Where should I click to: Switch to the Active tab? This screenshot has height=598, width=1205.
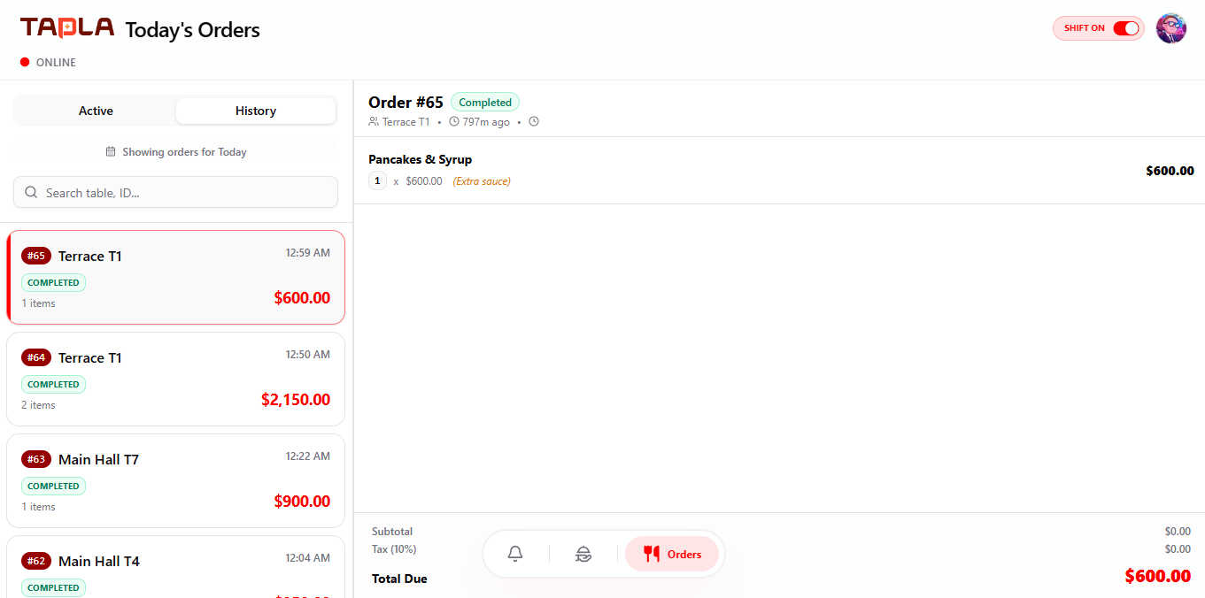pyautogui.click(x=96, y=111)
